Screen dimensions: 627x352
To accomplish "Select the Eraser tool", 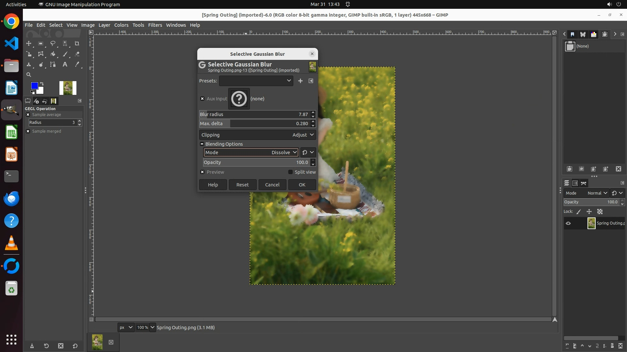I will (77, 54).
